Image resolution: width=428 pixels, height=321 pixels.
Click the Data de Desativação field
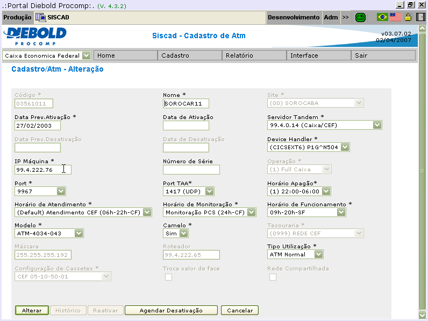coord(186,148)
